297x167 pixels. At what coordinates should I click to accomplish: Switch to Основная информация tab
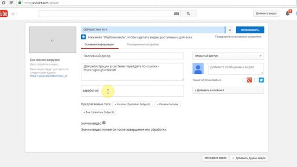click(99, 45)
